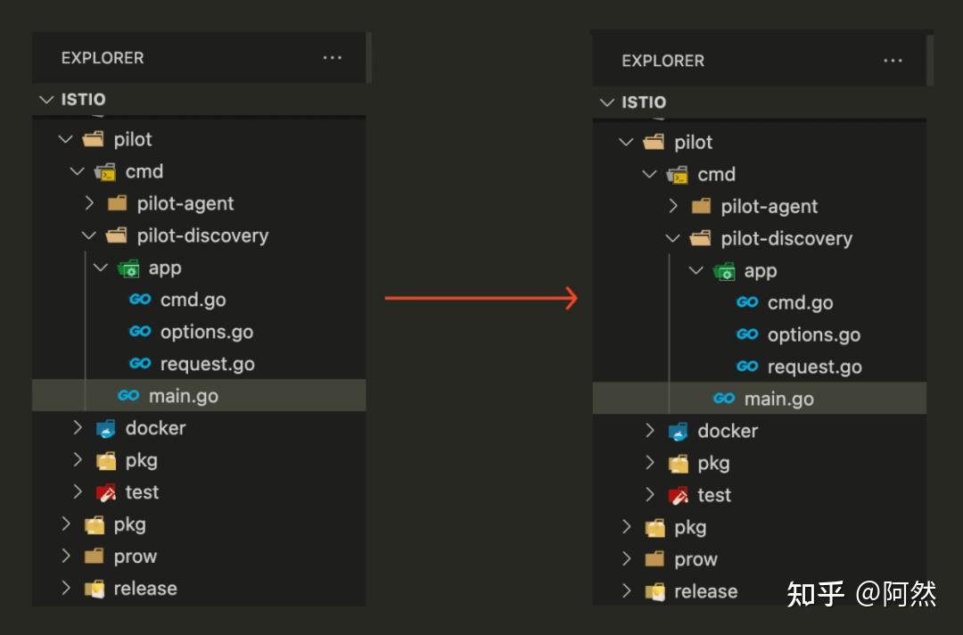Click the Go file icon beside main.go

(x=128, y=395)
